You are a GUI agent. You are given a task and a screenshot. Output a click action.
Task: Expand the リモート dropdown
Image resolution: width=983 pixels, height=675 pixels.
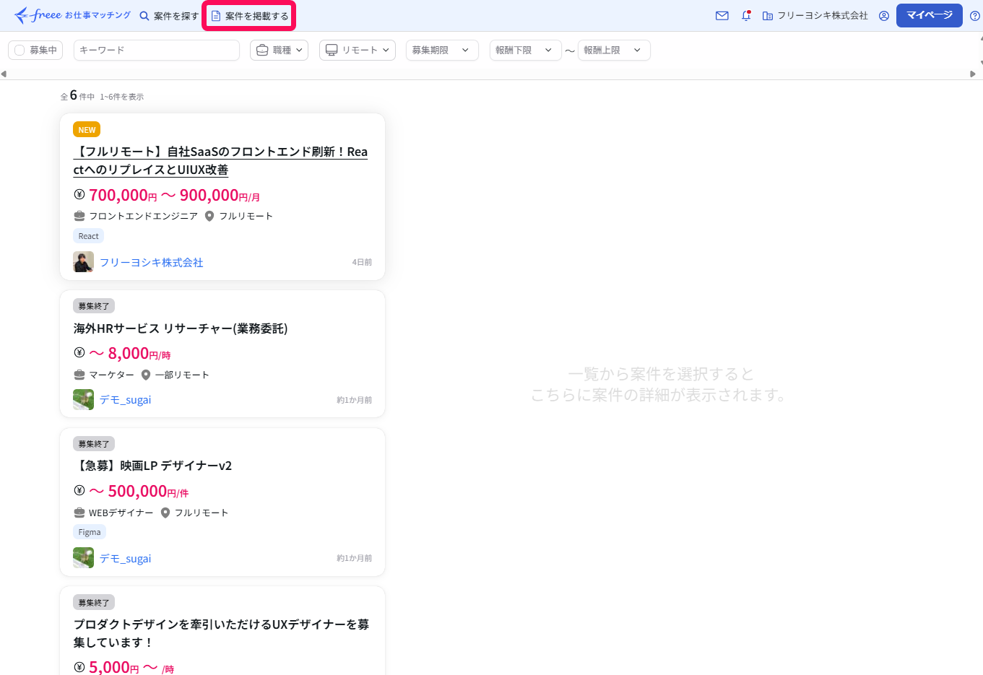point(358,50)
